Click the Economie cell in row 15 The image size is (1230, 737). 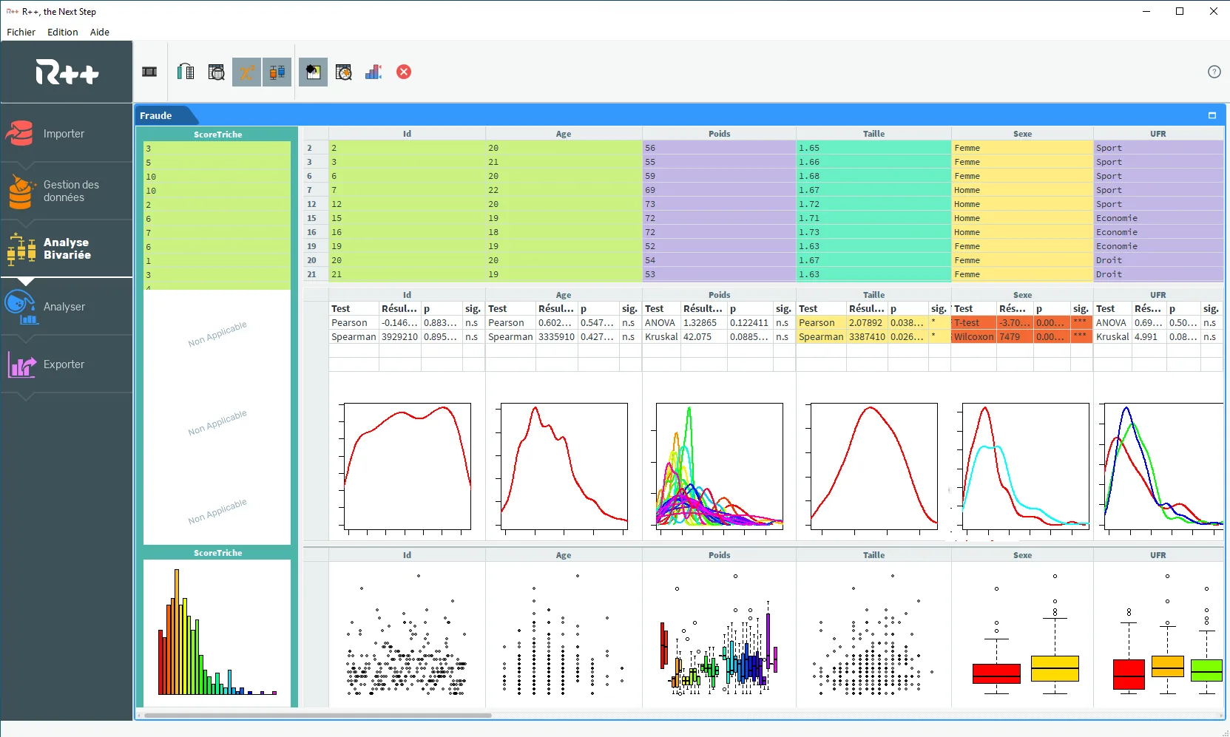click(x=1158, y=218)
